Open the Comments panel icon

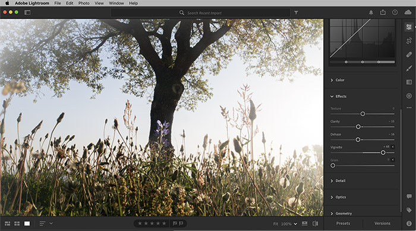409,197
